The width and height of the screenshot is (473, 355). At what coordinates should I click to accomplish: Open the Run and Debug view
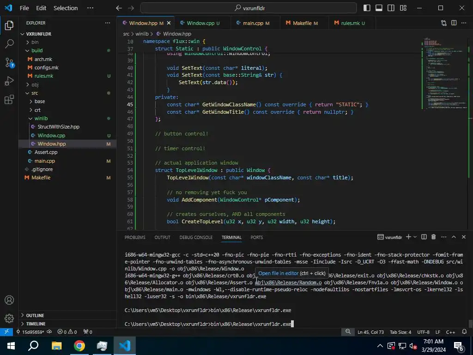click(9, 81)
